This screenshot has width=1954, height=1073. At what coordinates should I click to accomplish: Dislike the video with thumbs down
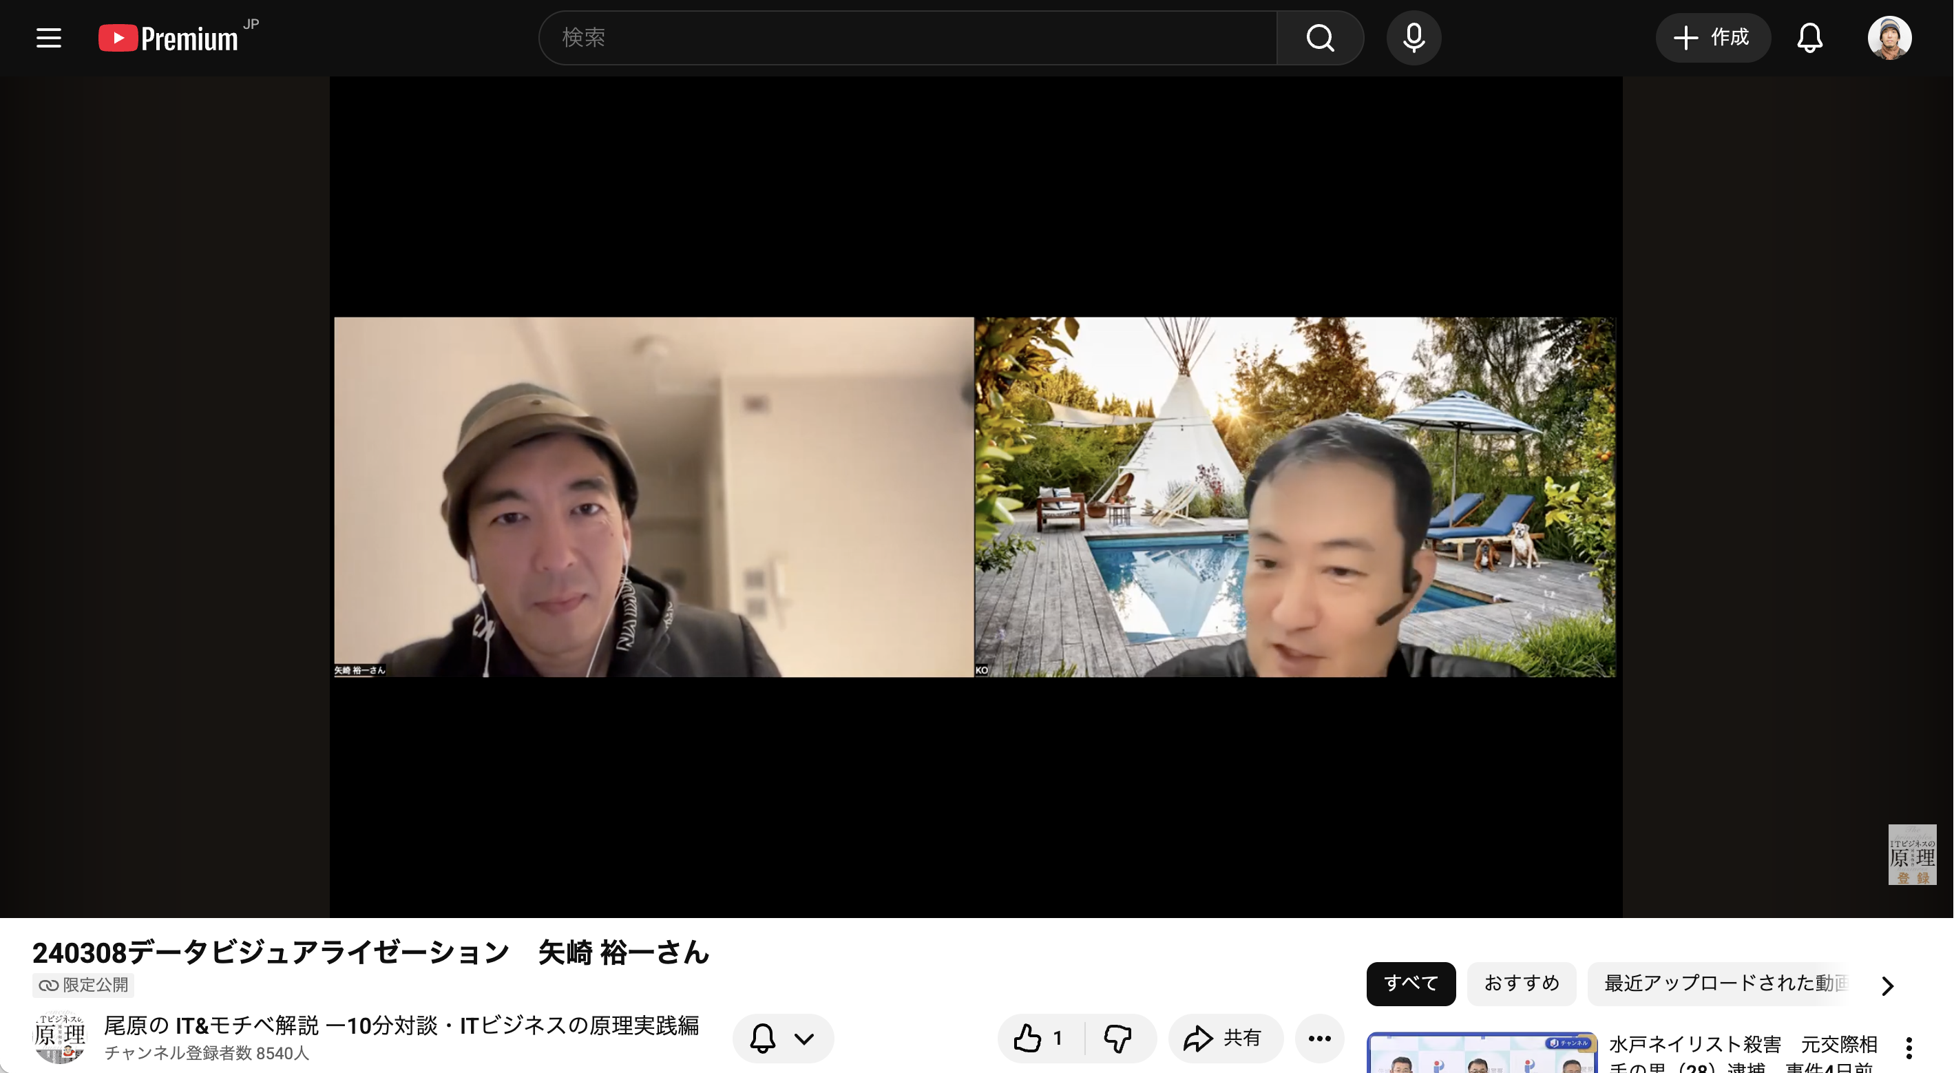[1118, 1038]
